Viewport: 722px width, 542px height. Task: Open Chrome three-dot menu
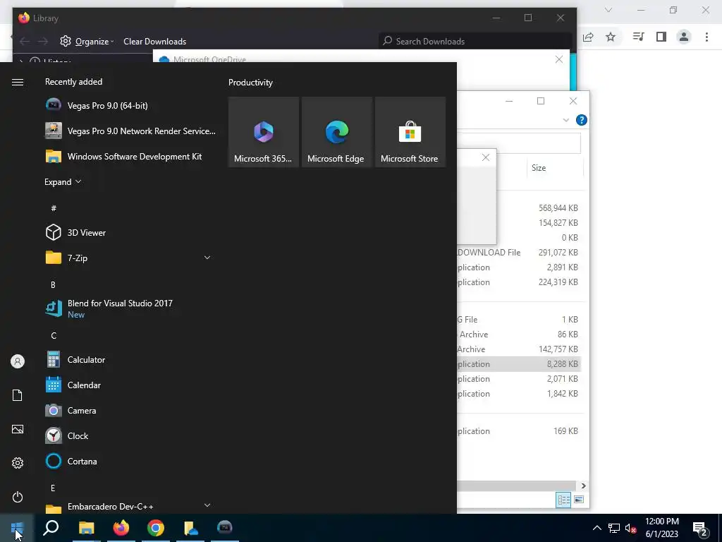coord(706,37)
